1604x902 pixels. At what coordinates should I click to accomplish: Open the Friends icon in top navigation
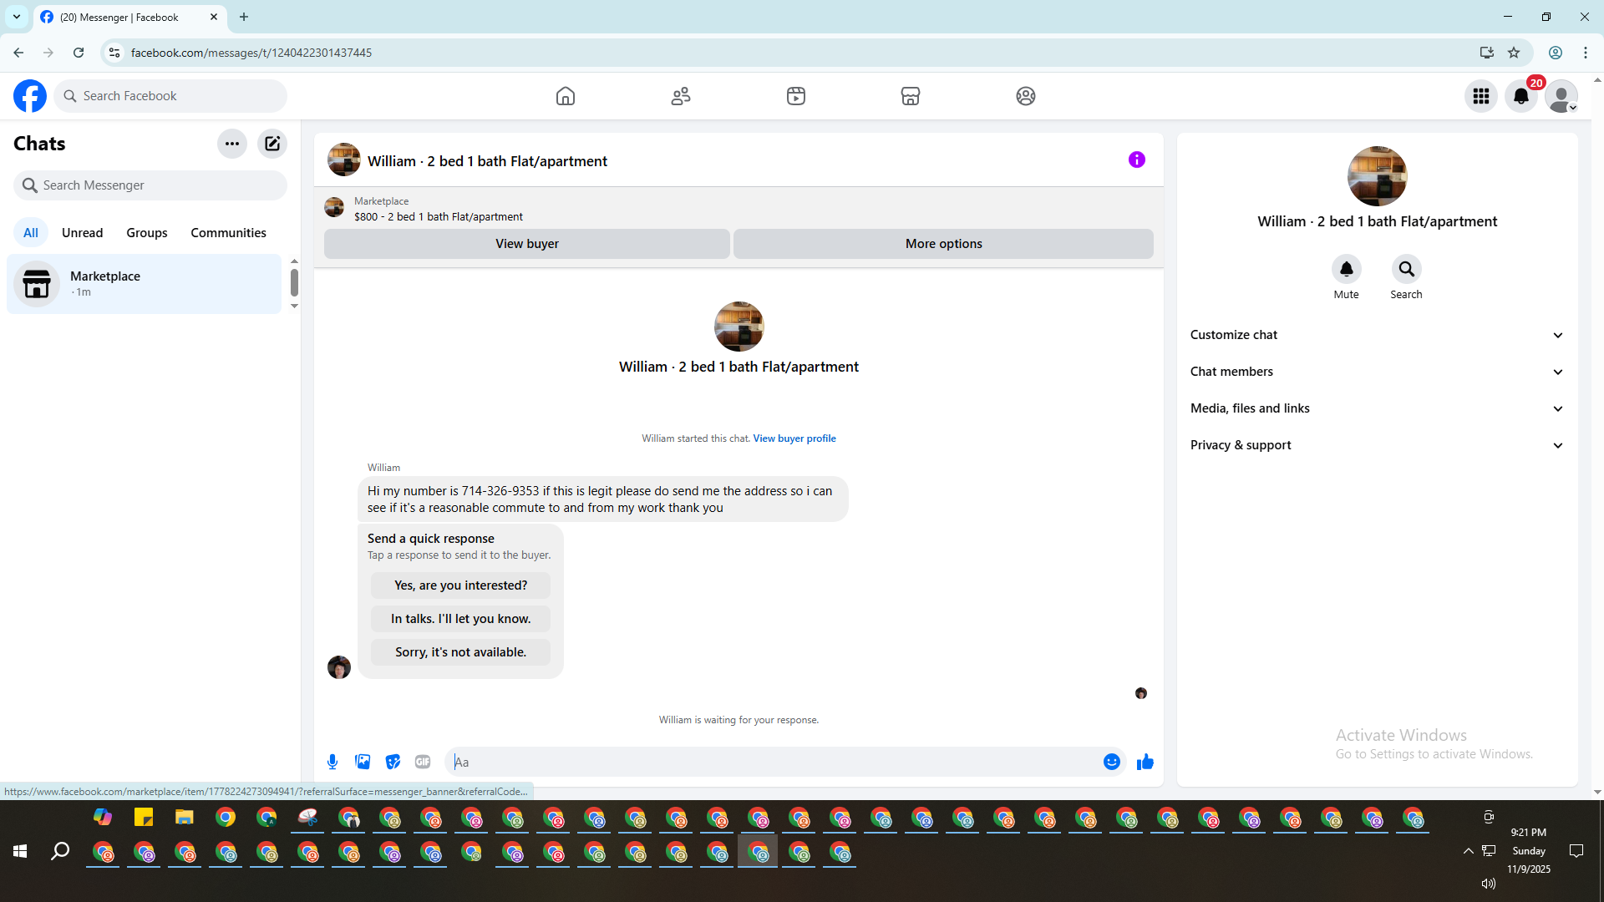tap(681, 96)
